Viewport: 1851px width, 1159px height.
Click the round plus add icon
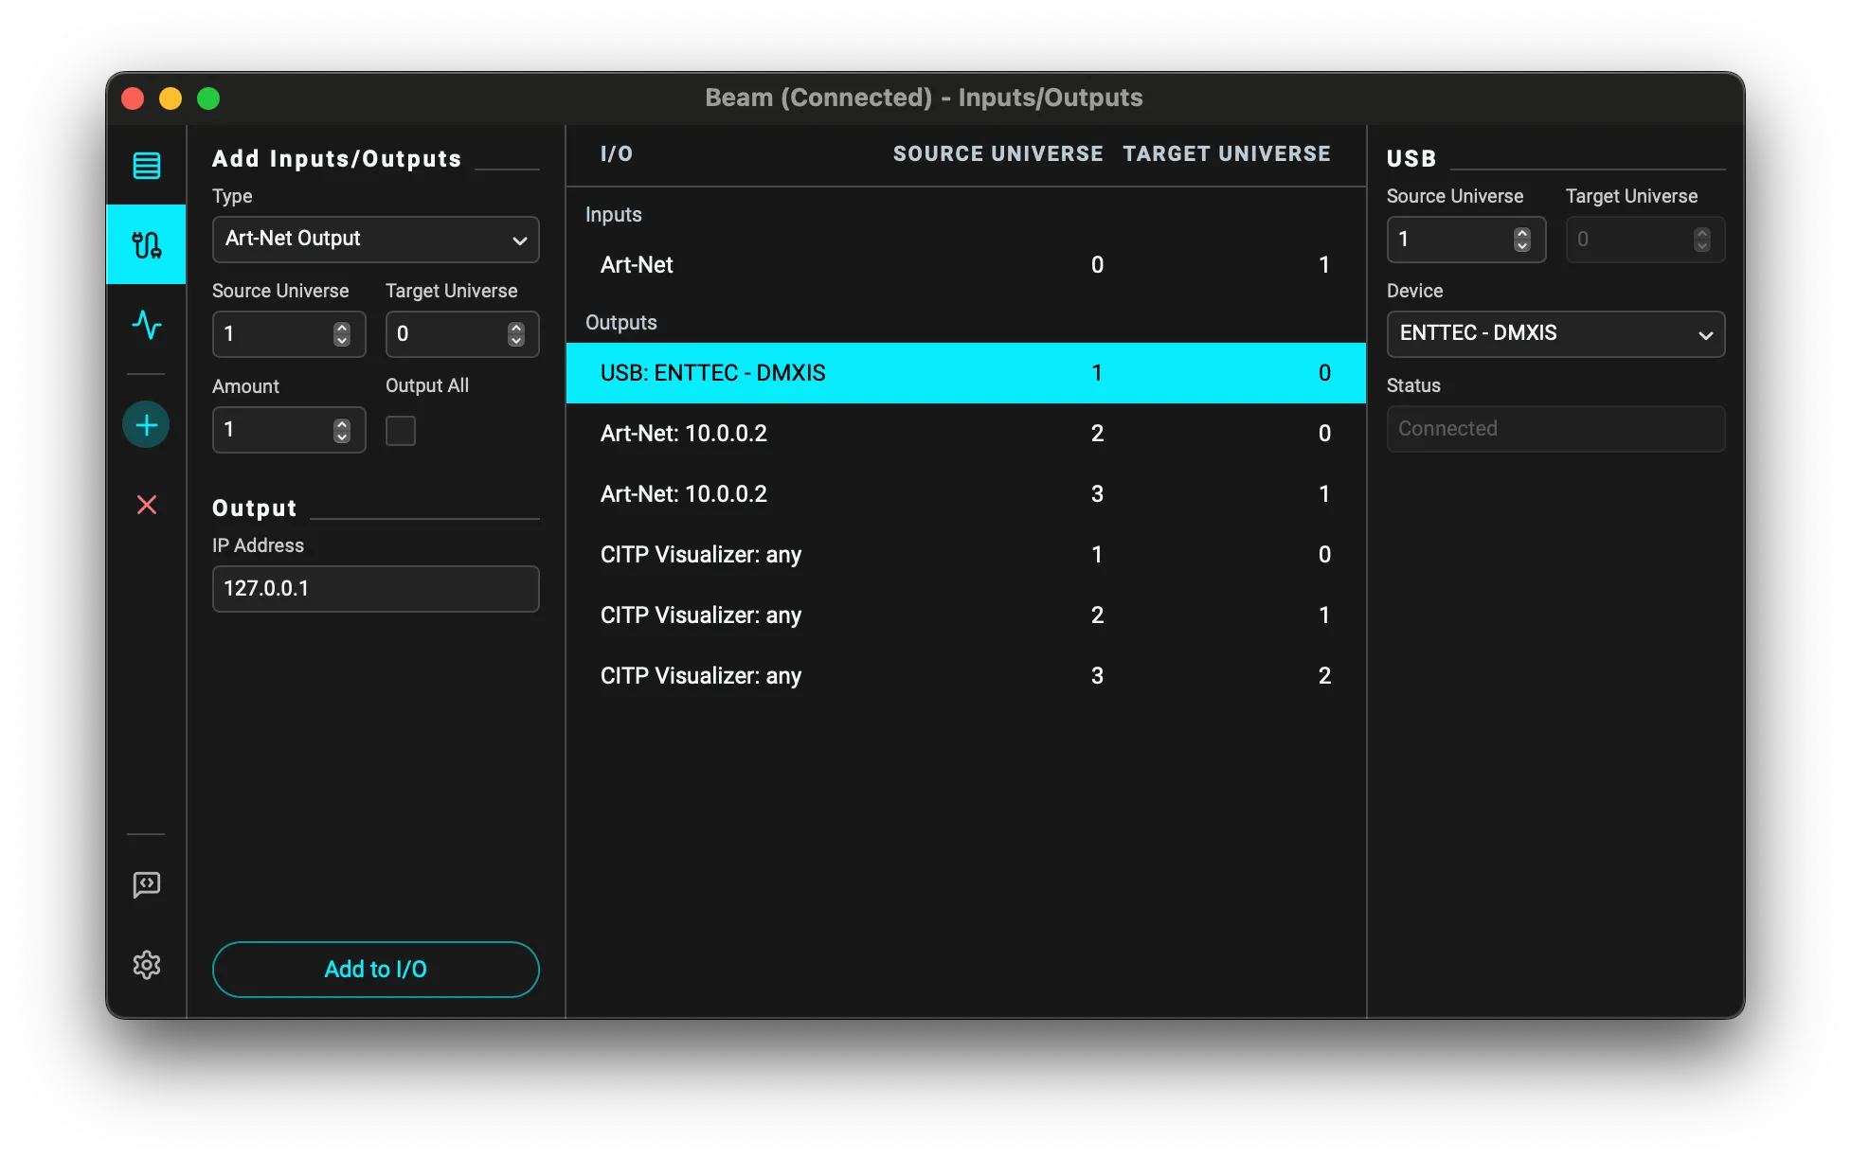point(146,425)
